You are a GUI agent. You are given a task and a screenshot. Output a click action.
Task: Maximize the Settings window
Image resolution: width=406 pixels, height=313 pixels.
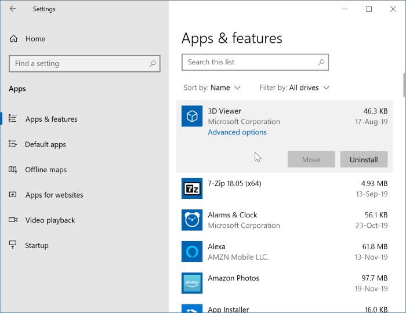point(369,9)
